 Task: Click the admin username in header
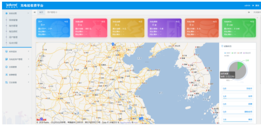point(247,5)
